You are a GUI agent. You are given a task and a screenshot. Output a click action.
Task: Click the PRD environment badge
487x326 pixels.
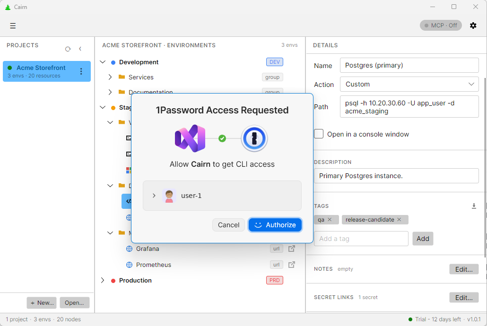point(275,280)
